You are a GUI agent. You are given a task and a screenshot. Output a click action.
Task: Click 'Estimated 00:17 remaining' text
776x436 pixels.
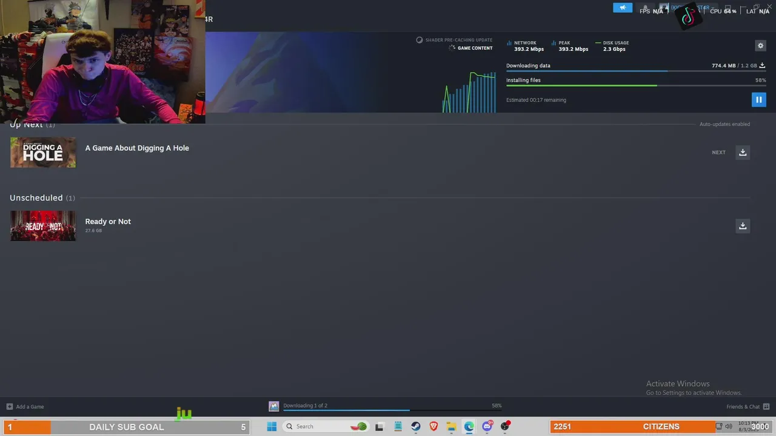click(536, 100)
